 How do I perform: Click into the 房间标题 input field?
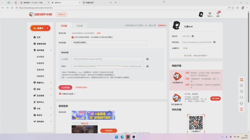pyautogui.click(x=109, y=43)
